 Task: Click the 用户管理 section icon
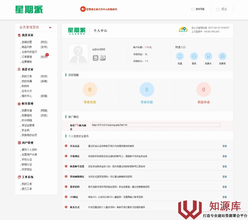[19, 143]
